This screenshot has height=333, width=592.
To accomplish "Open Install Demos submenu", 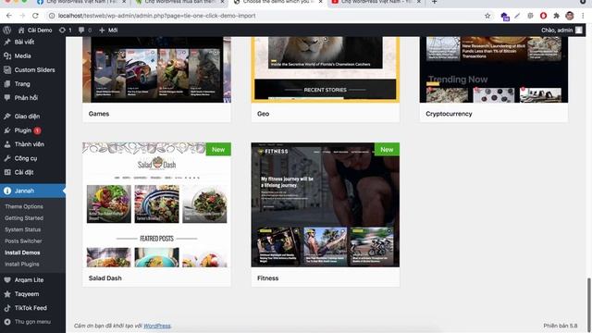I will tap(22, 253).
